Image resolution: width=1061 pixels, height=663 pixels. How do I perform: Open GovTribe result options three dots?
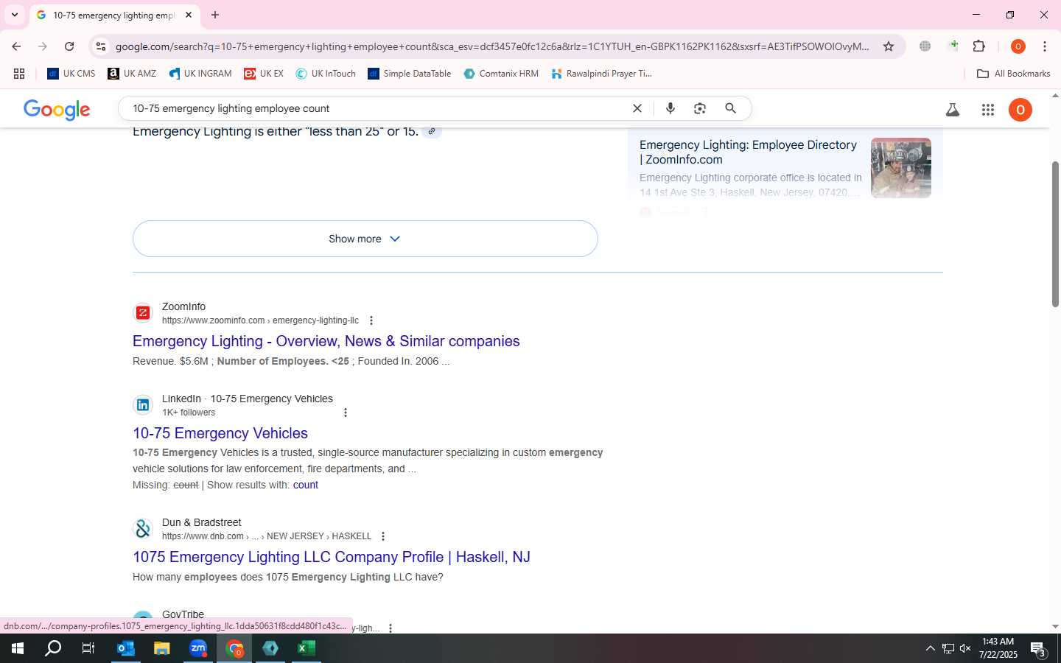tap(391, 628)
